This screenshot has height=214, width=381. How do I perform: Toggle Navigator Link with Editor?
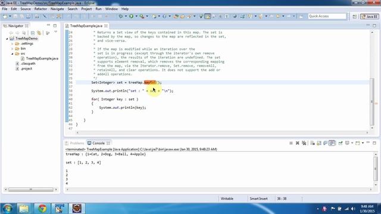click(x=39, y=33)
